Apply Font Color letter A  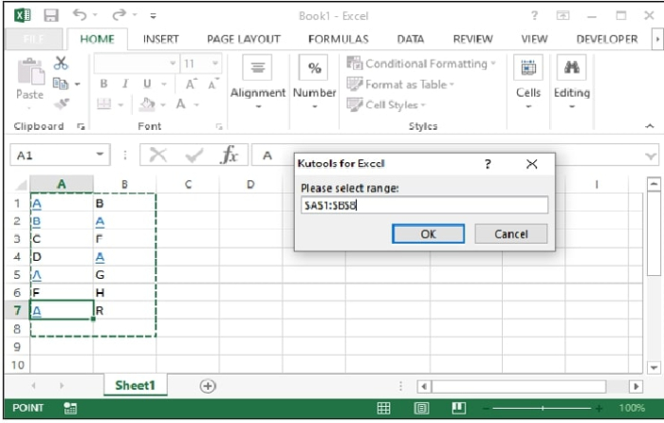point(181,103)
